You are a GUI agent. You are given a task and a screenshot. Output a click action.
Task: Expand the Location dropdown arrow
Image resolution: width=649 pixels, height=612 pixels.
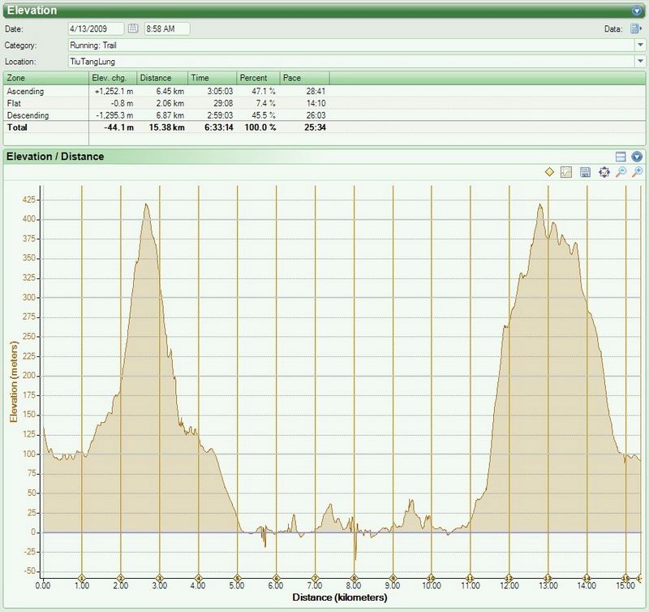pos(640,61)
